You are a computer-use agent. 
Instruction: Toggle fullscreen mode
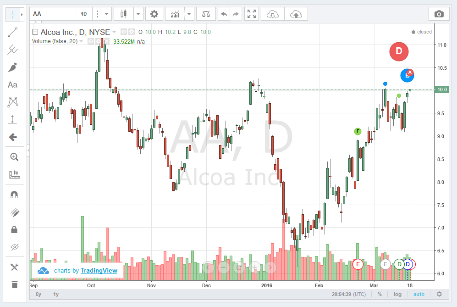252,14
